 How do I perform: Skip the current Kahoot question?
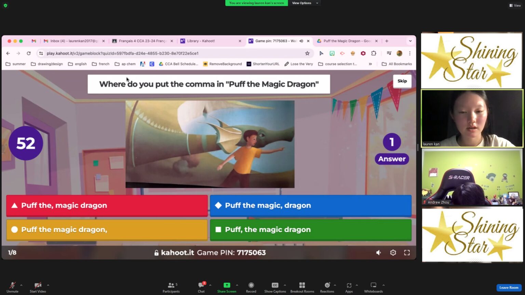click(x=402, y=81)
